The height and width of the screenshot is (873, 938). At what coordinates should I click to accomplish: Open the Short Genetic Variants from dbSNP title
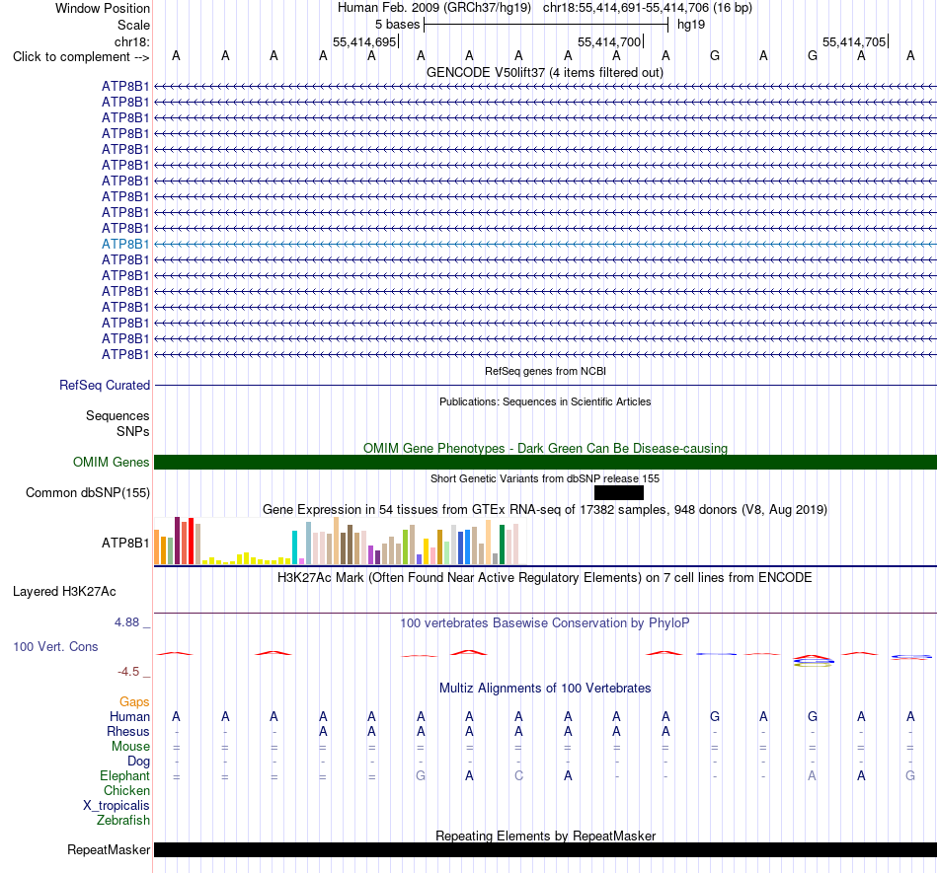pyautogui.click(x=545, y=478)
